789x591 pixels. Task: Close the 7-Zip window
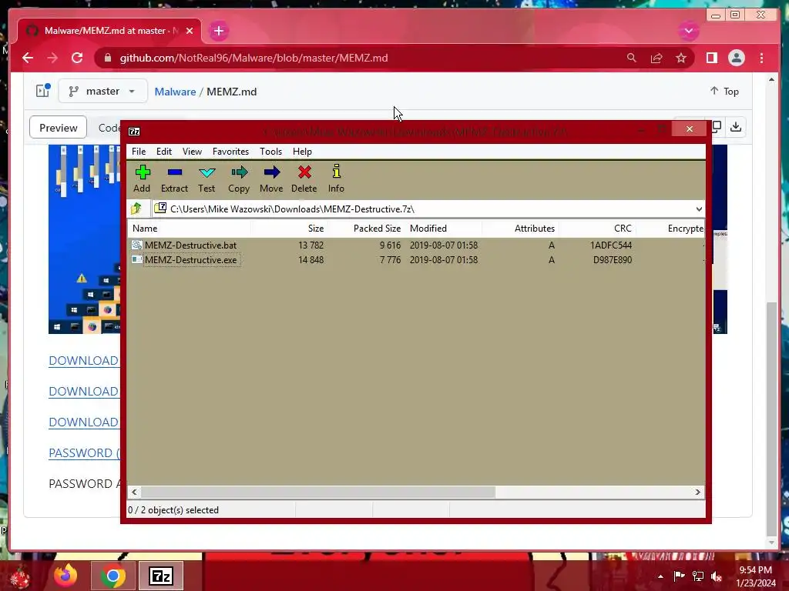690,129
